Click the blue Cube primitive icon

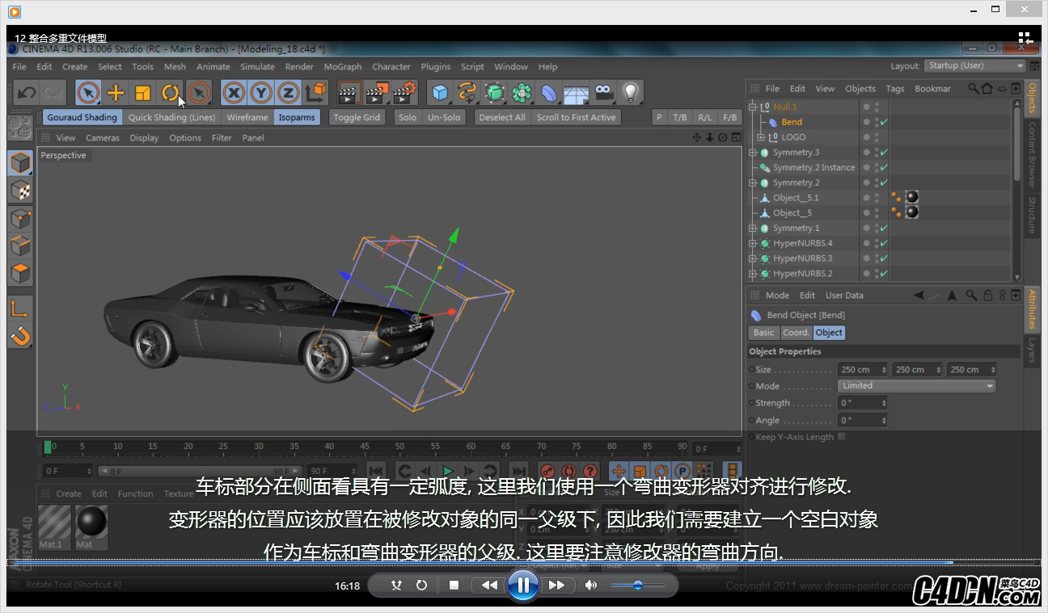pyautogui.click(x=440, y=93)
